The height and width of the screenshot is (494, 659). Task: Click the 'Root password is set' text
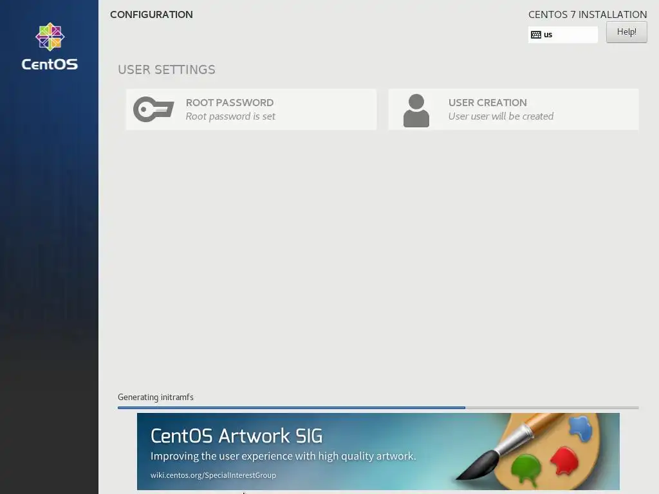(230, 116)
